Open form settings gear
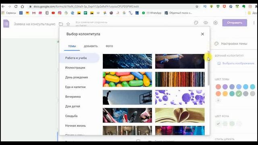This screenshot has width=258, height=145. tap(215, 23)
